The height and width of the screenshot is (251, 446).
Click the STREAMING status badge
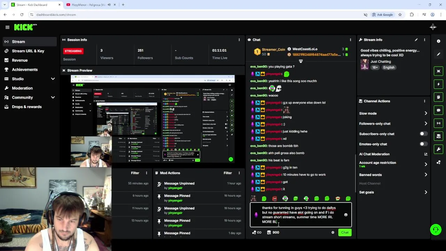(x=73, y=51)
